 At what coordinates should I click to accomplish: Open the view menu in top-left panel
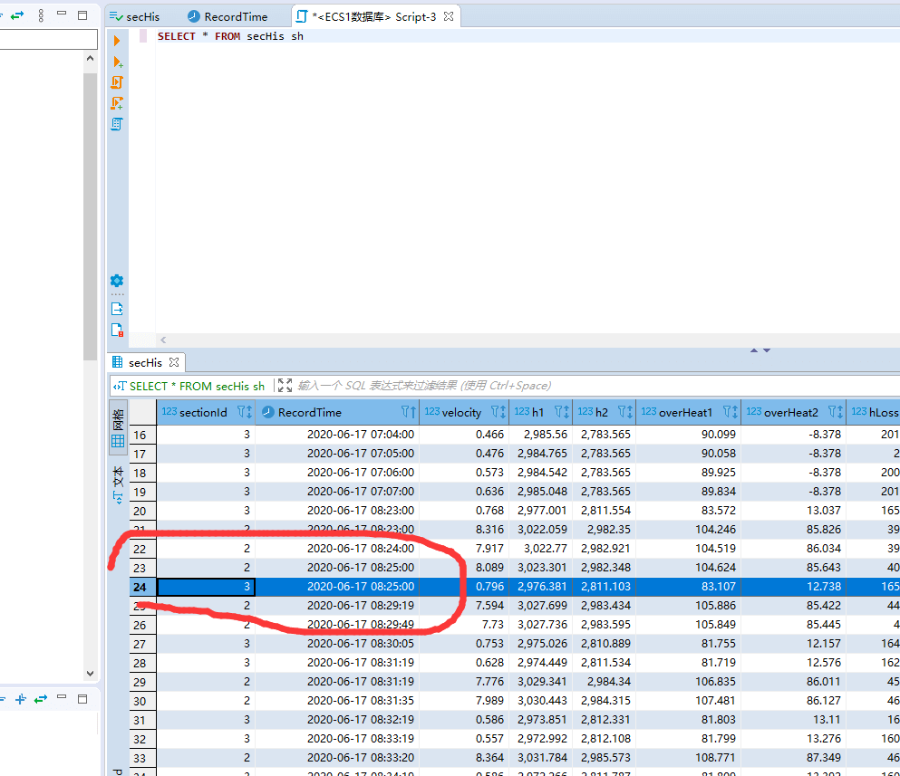pyautogui.click(x=41, y=15)
